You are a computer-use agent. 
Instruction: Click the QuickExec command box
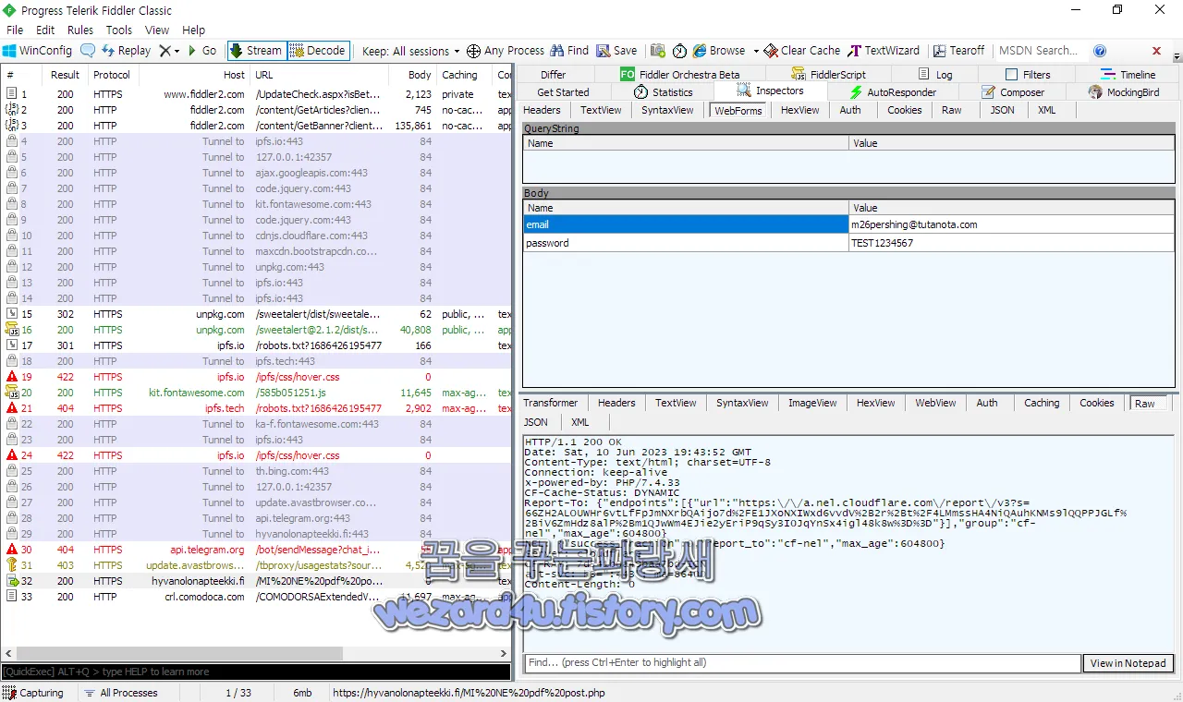click(256, 672)
